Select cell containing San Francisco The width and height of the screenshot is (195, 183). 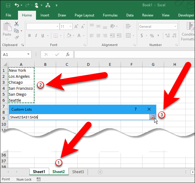point(21,89)
